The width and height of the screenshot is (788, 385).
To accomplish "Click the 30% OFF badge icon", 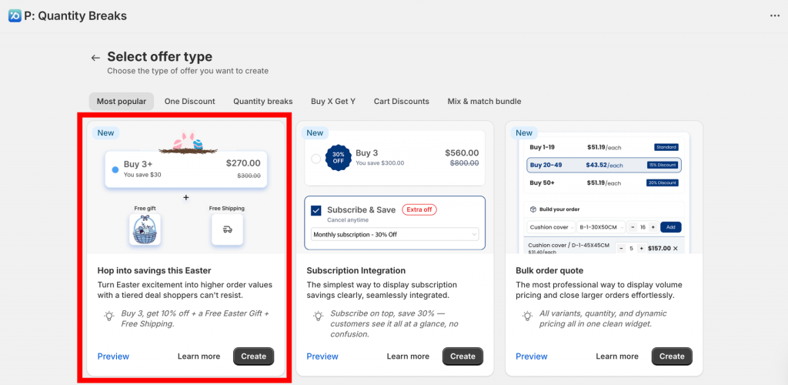I will click(x=338, y=158).
